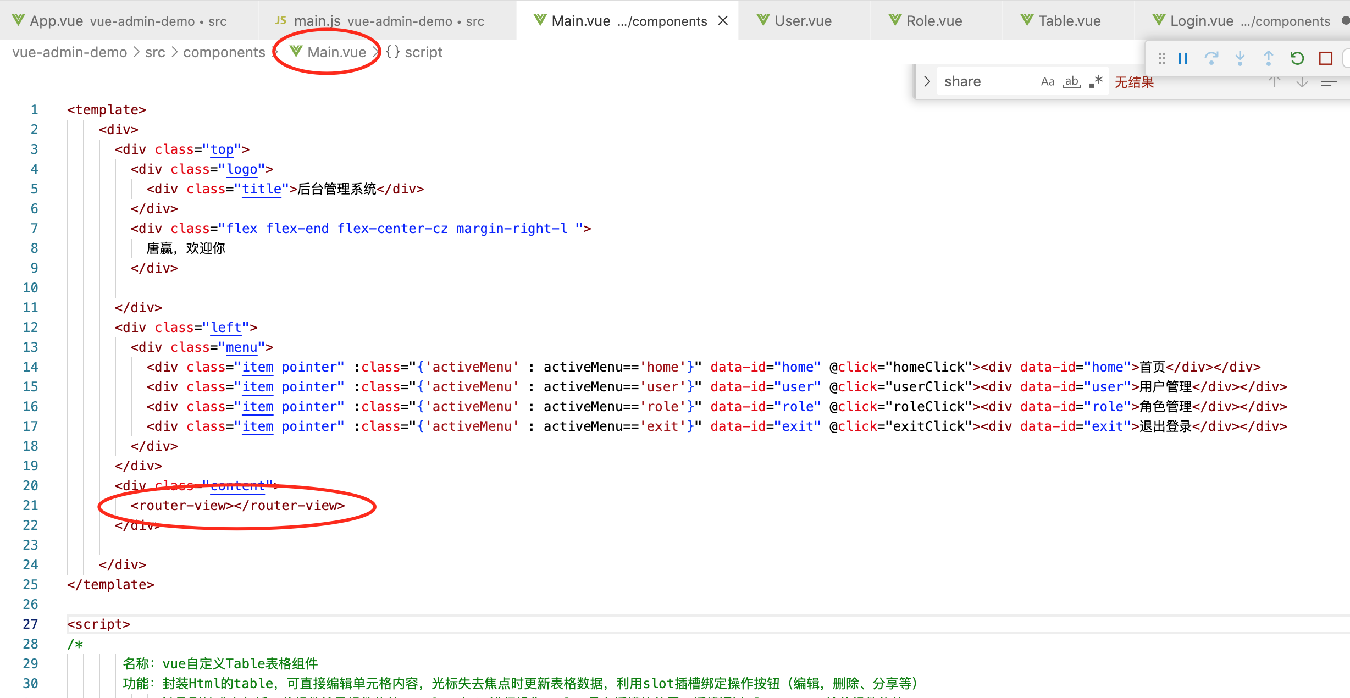The height and width of the screenshot is (698, 1350).
Task: Toggle Match Whole Word option
Action: tap(1071, 82)
